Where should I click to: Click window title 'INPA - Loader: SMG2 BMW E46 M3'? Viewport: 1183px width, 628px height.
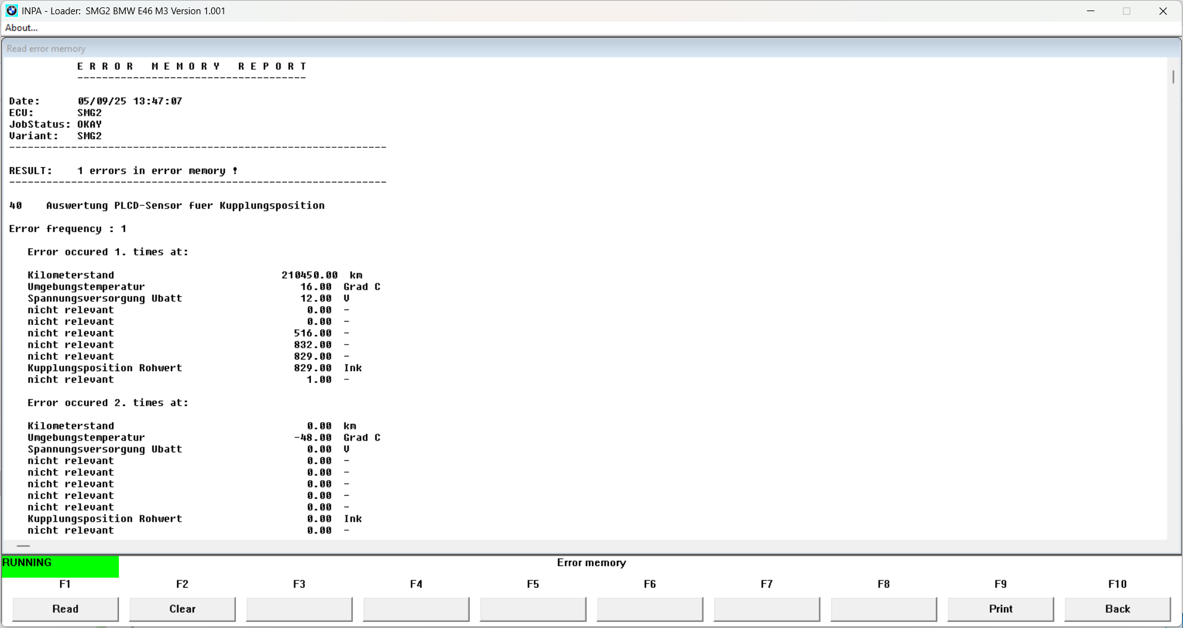point(124,11)
